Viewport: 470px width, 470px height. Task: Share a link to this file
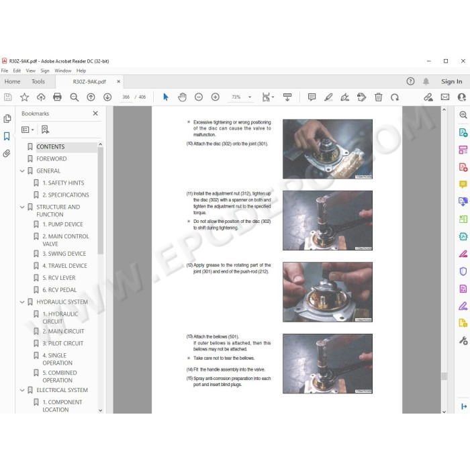tap(428, 97)
